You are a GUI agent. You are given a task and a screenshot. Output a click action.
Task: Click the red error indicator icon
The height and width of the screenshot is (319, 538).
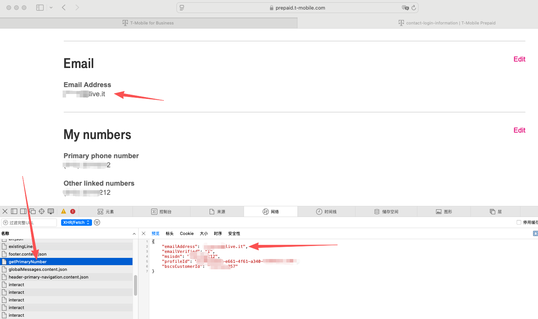click(73, 211)
